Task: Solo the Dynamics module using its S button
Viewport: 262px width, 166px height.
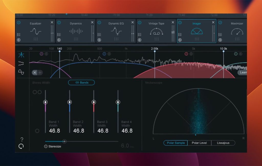Action: pyautogui.click(x=59, y=40)
